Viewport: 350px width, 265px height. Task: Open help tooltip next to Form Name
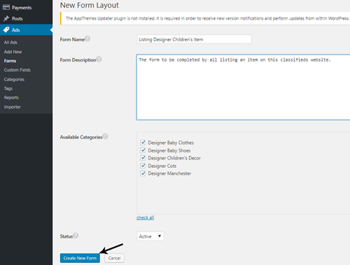pyautogui.click(x=87, y=38)
